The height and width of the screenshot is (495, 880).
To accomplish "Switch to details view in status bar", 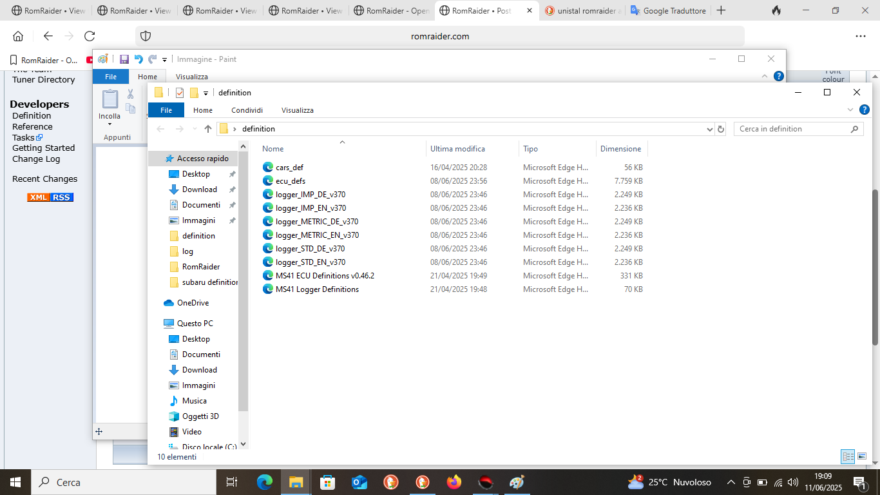I will tap(848, 456).
